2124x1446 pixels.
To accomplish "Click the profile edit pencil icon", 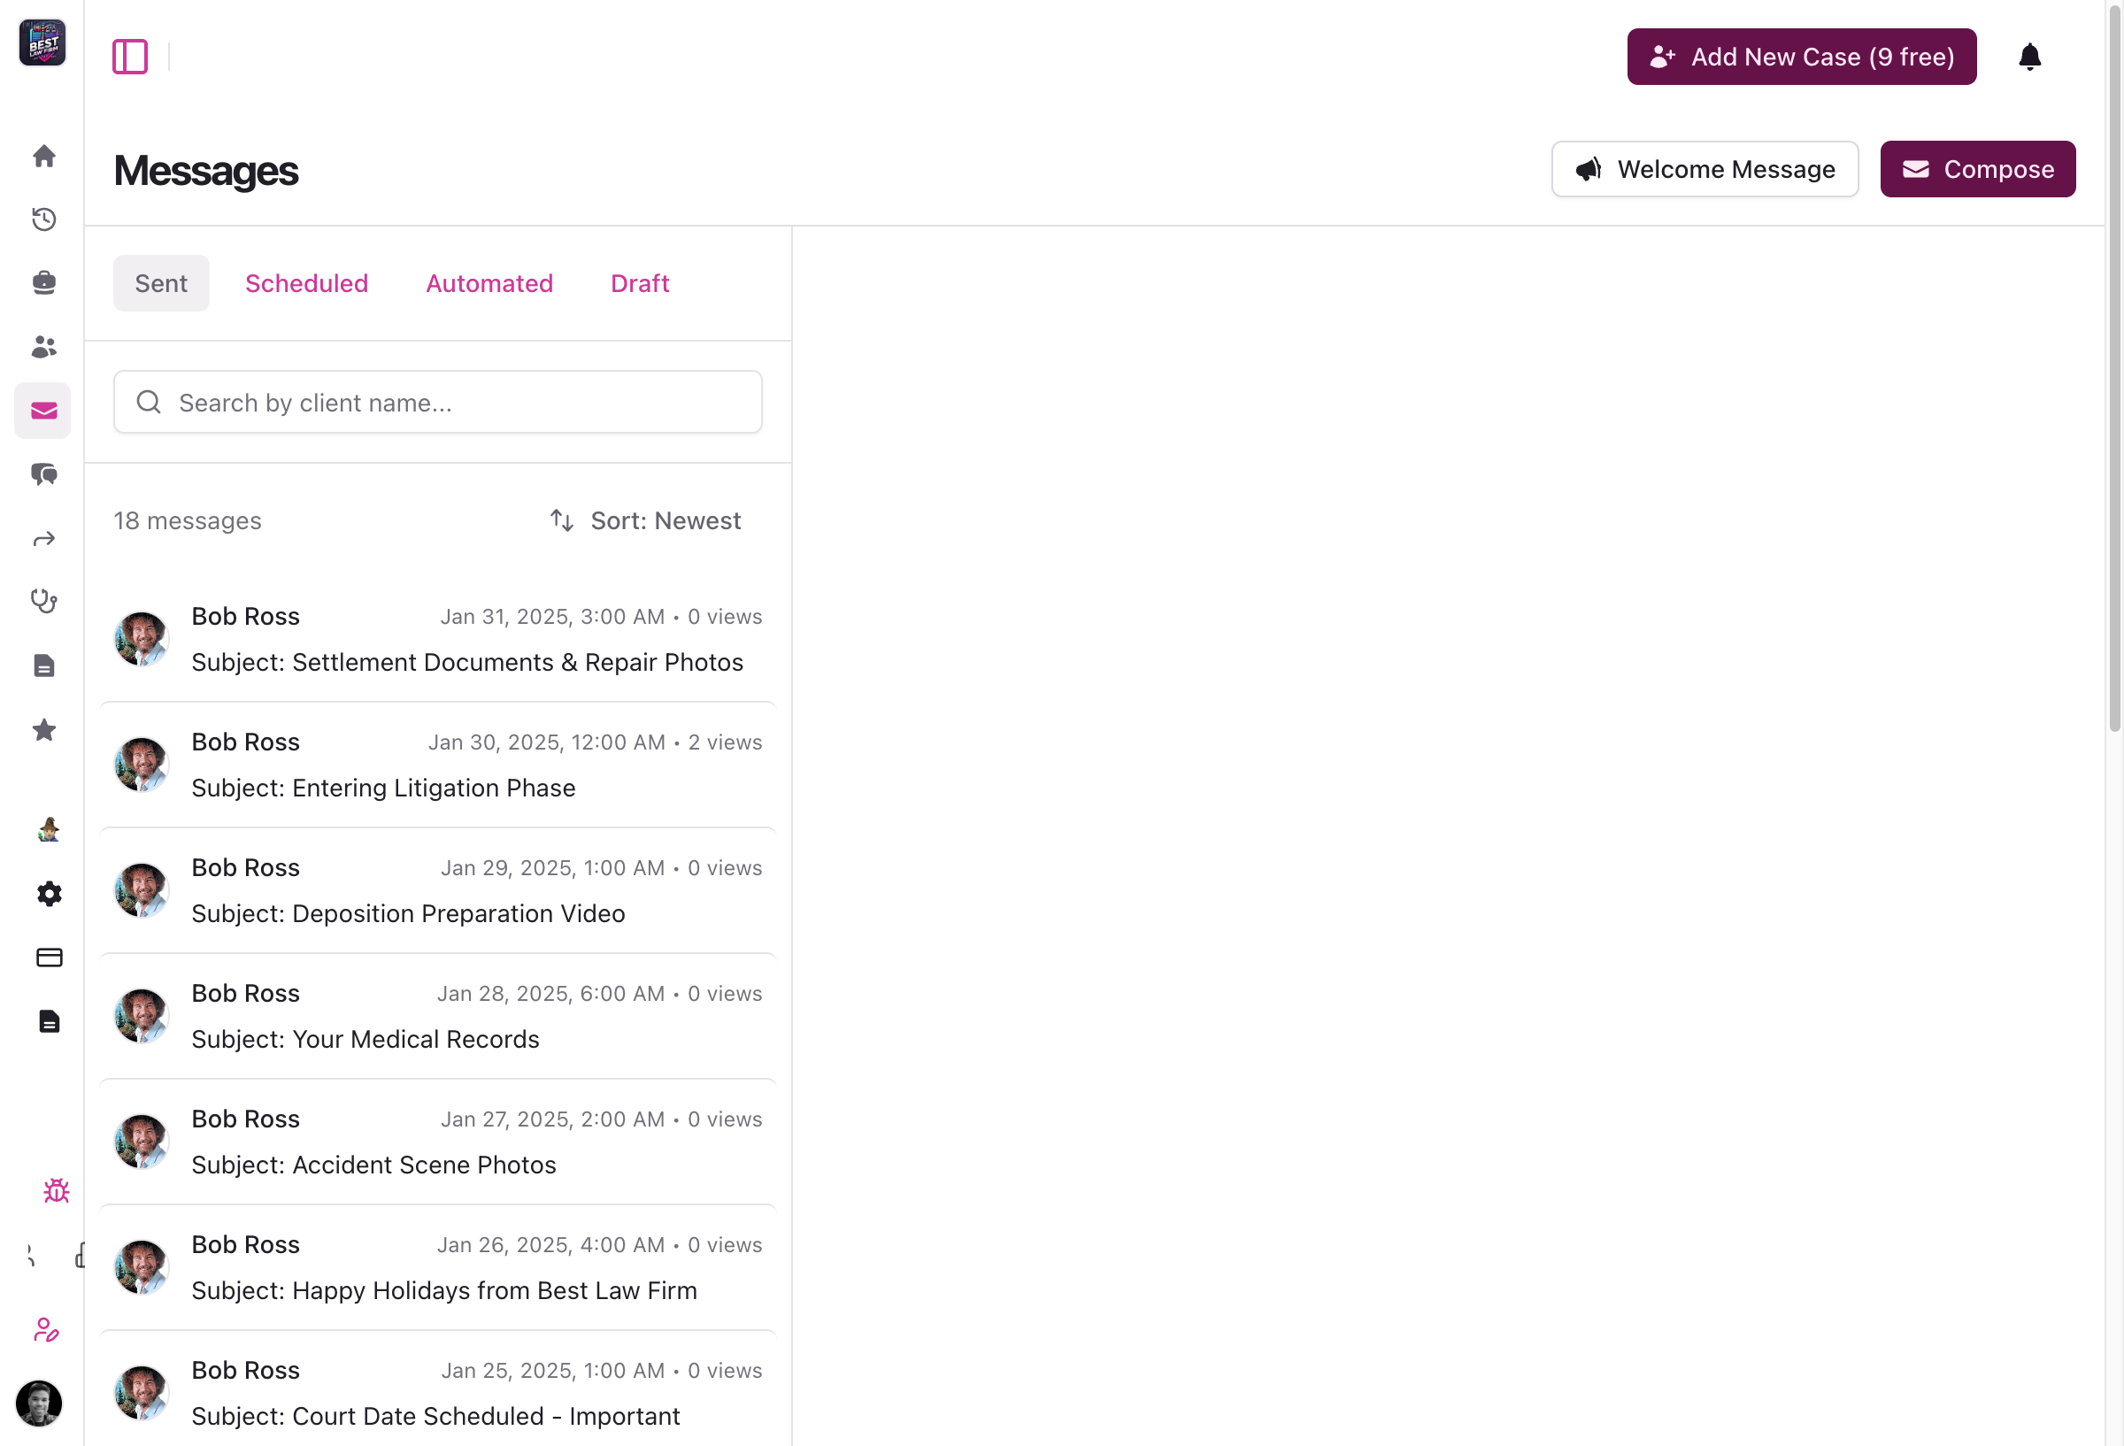I will (46, 1331).
